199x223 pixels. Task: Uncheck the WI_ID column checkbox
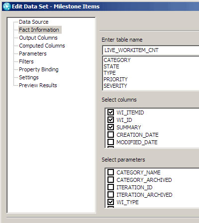click(x=110, y=119)
